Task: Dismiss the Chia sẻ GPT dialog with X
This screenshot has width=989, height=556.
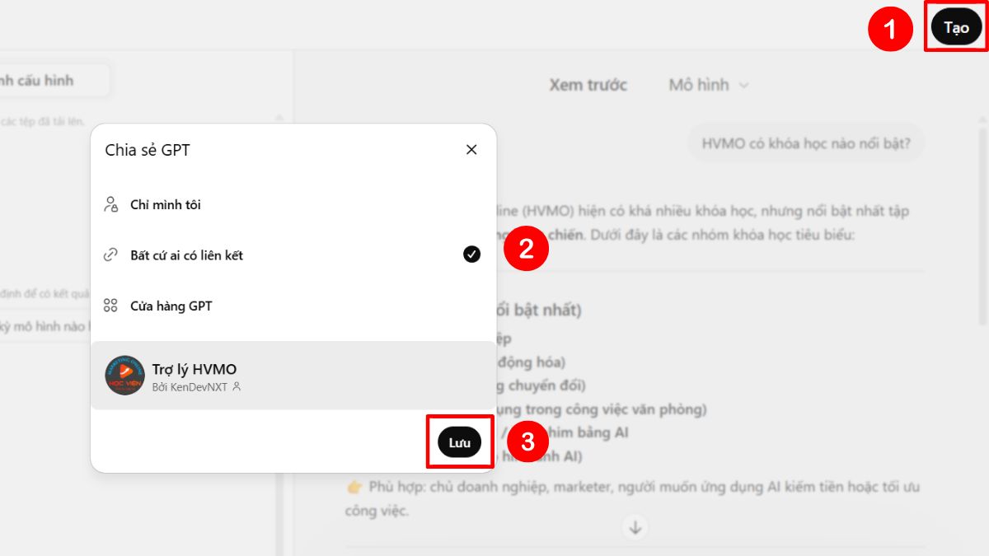Action: click(x=471, y=150)
